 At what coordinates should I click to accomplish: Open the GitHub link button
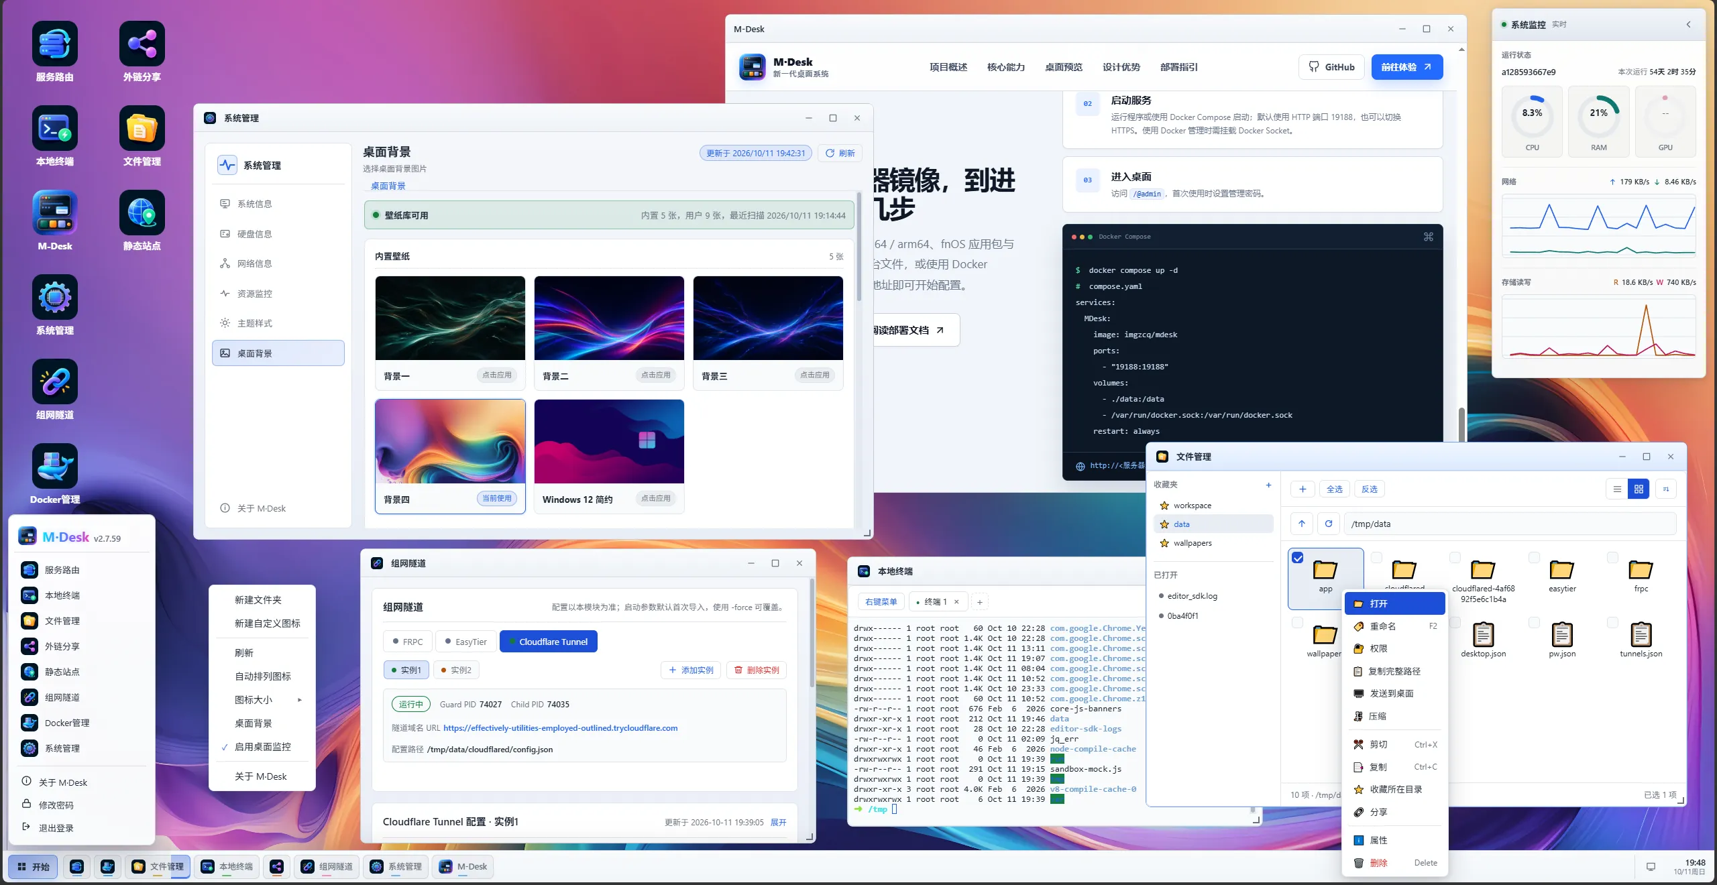coord(1331,67)
